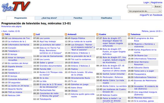Click the miguiaTV logo

tap(16, 7)
